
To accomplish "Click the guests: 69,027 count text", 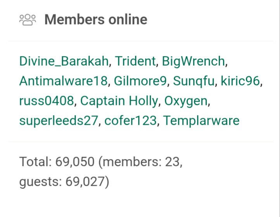I will tap(64, 181).
